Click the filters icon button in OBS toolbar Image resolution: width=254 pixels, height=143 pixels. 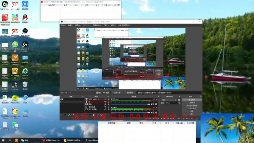pyautogui.click(x=106, y=93)
